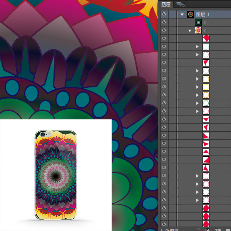Hide the sublayer with dark green thumbnail
The height and width of the screenshot is (231, 231).
(x=164, y=22)
